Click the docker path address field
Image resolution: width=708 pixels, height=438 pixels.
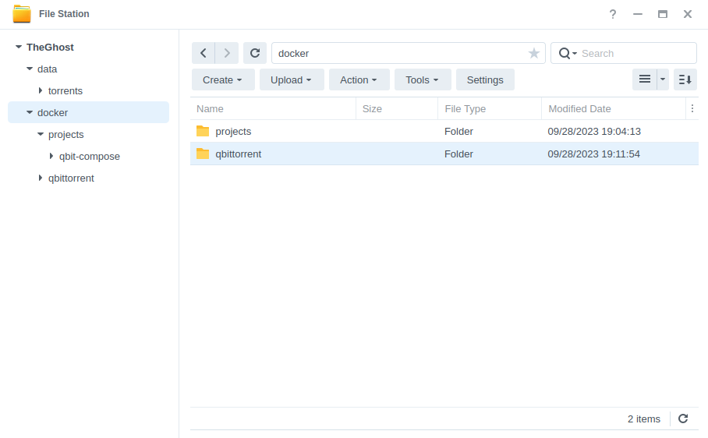click(408, 53)
